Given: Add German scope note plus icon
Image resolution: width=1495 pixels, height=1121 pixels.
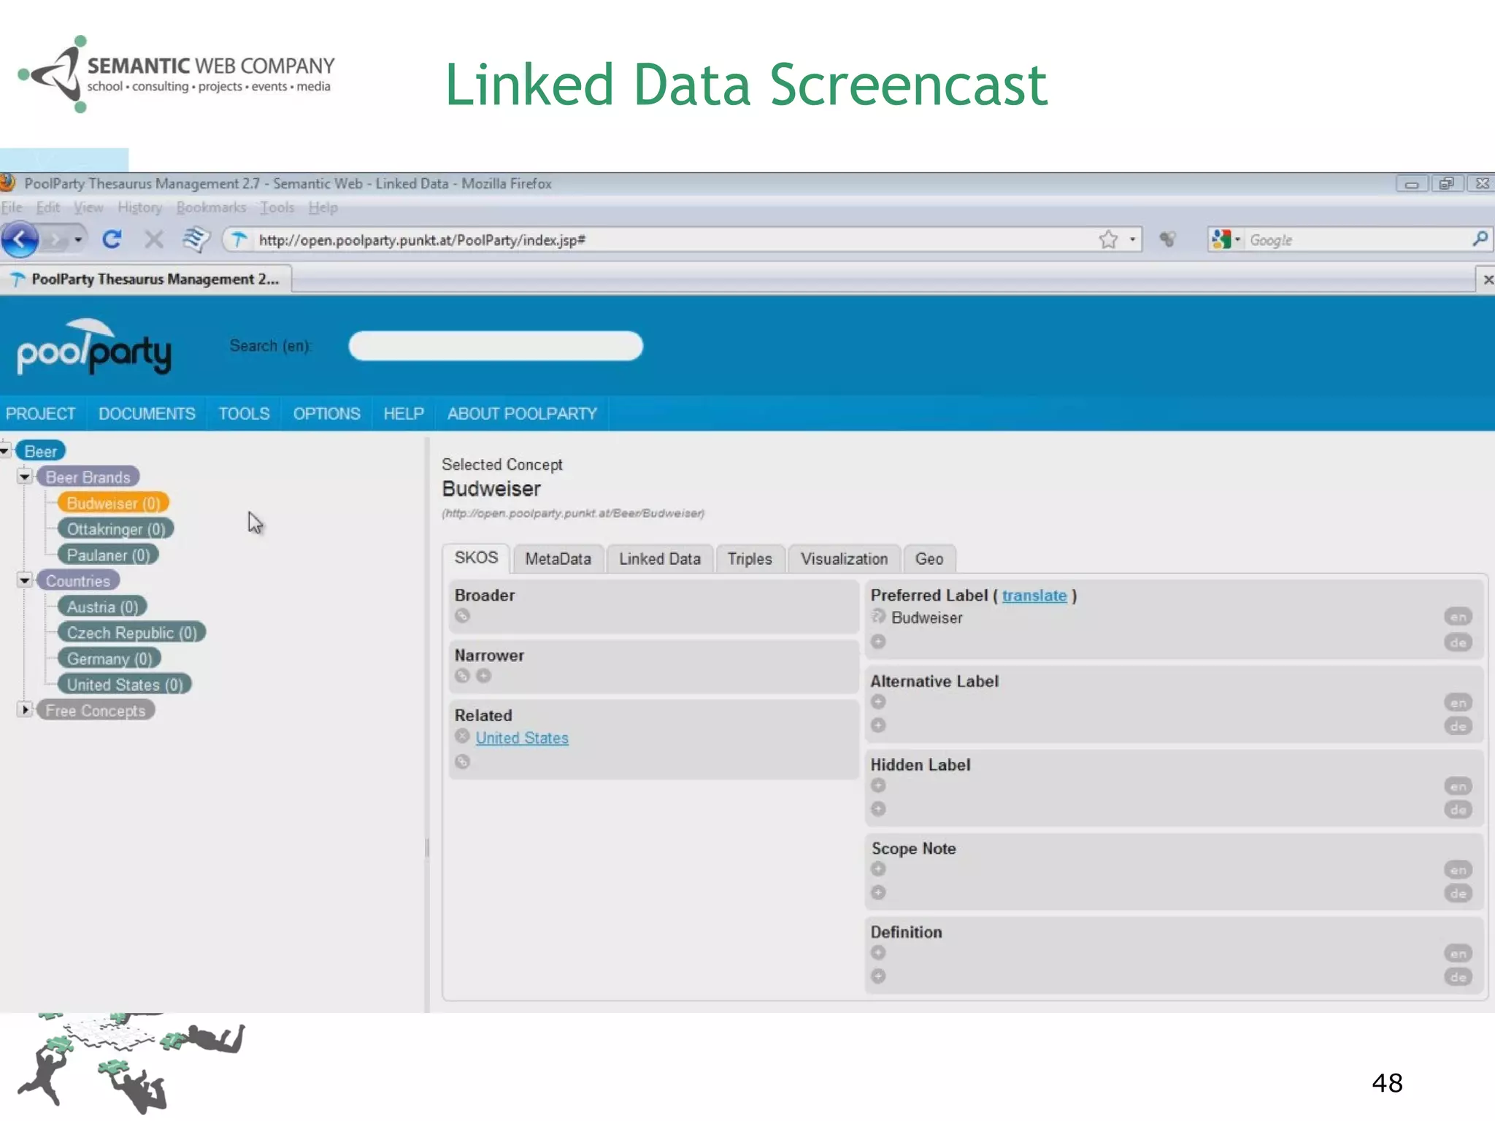Looking at the screenshot, I should pos(878,893).
